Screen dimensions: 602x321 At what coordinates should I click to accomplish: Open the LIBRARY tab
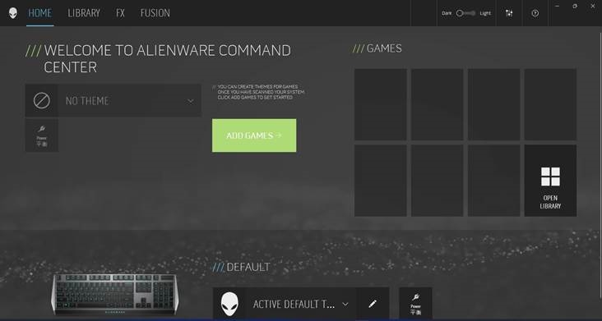coord(84,13)
